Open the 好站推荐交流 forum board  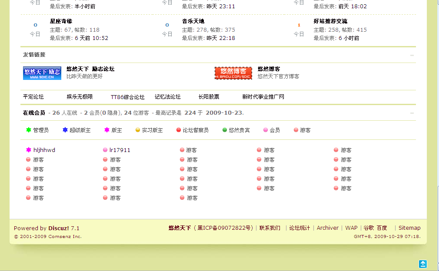click(330, 21)
